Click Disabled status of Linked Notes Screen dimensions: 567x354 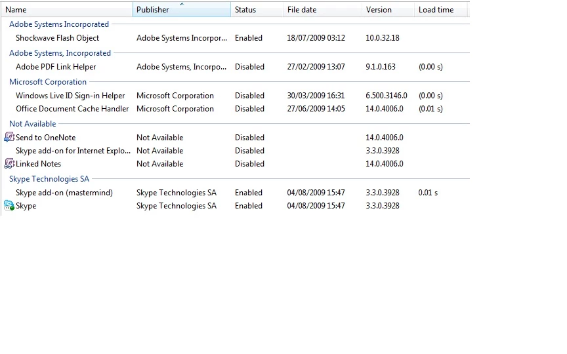pyautogui.click(x=249, y=164)
